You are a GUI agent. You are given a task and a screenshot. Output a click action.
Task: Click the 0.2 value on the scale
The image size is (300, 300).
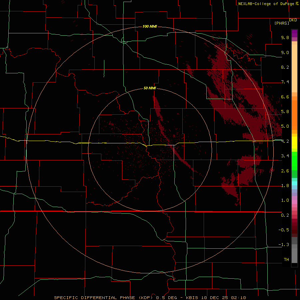[x=285, y=215]
